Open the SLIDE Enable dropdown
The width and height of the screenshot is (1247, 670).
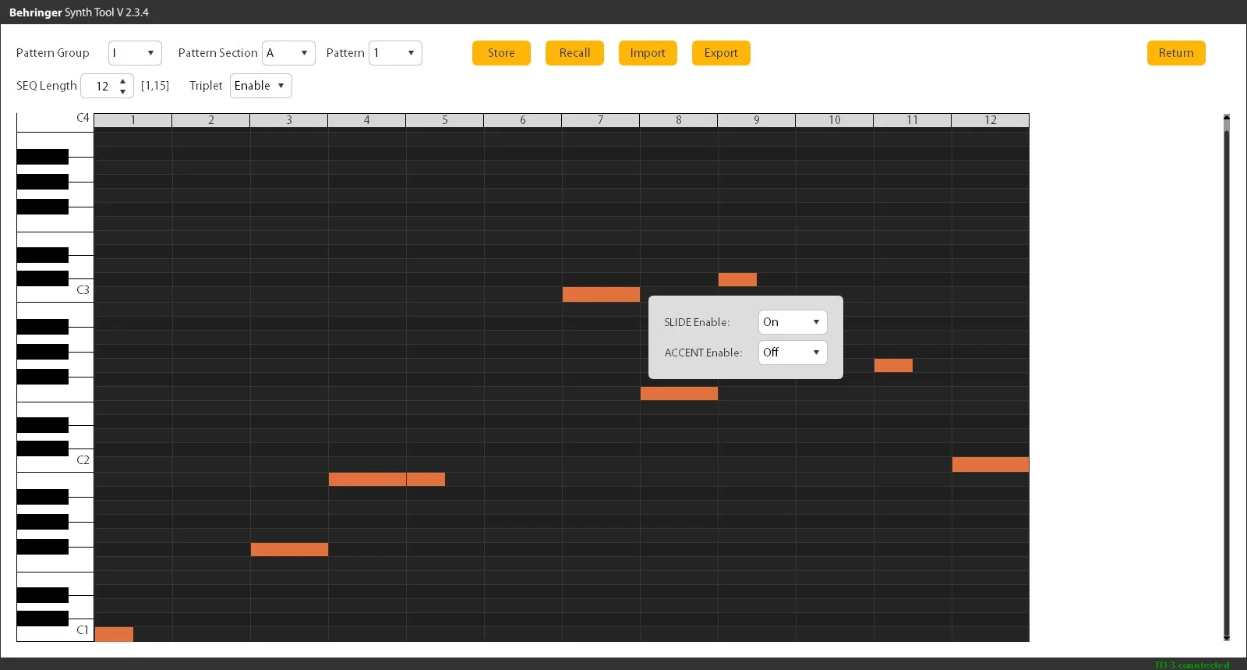pos(793,322)
